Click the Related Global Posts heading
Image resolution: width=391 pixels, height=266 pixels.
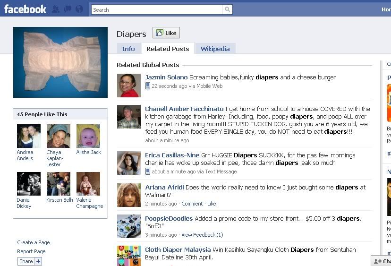coord(148,65)
